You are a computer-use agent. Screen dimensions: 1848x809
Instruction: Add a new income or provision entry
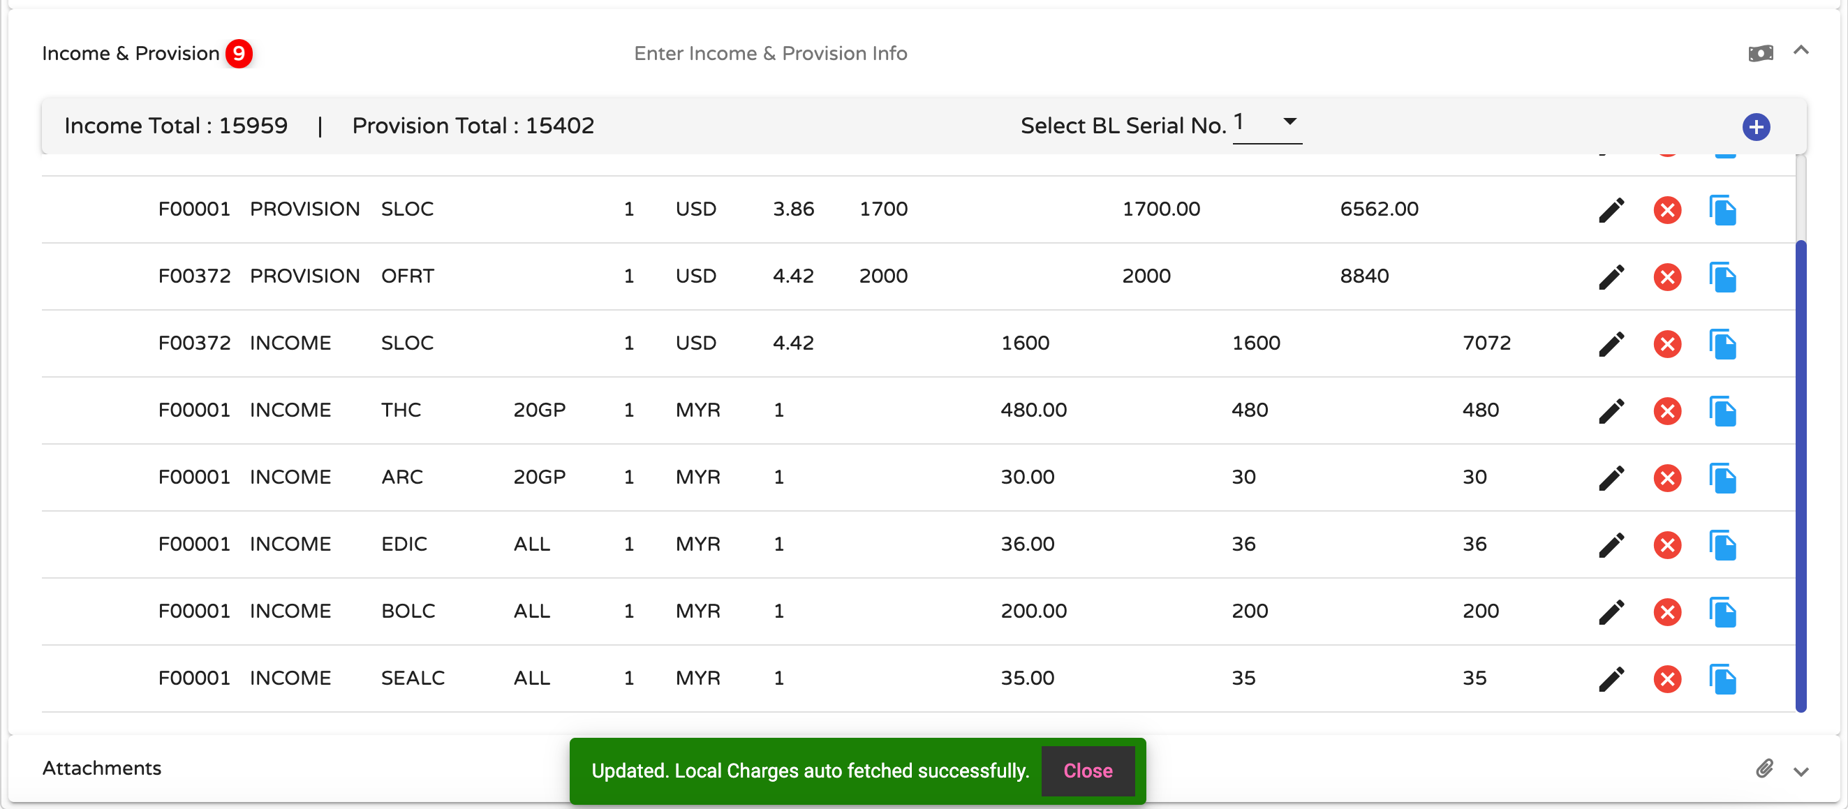coord(1755,128)
